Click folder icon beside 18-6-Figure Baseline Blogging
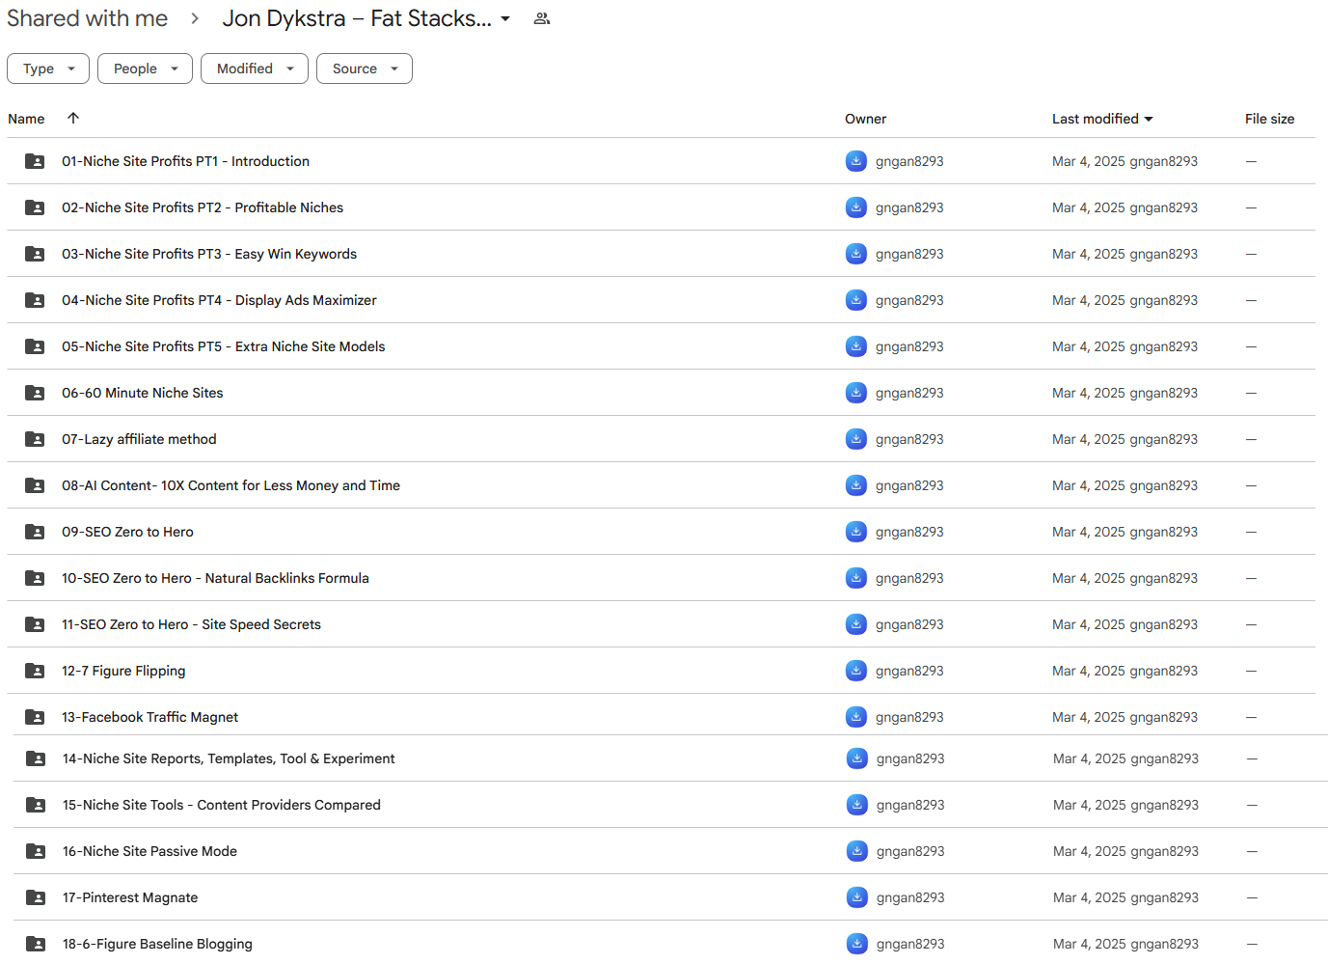Viewport: 1328px width, 964px height. tap(36, 944)
